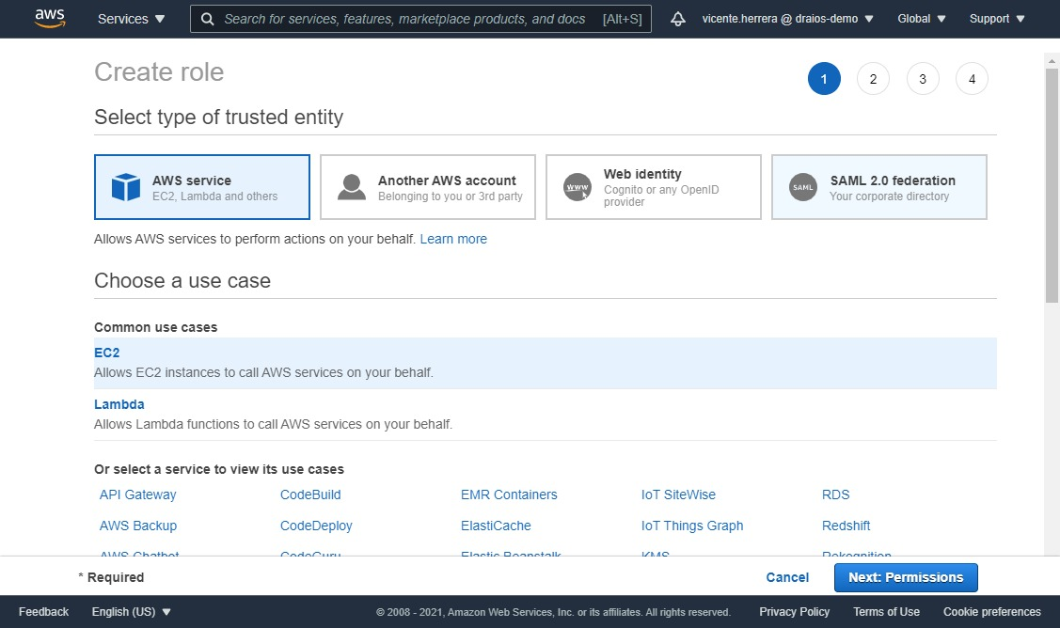Open the Terms of Use link
Screen dimensions: 1060x628
[886, 612]
